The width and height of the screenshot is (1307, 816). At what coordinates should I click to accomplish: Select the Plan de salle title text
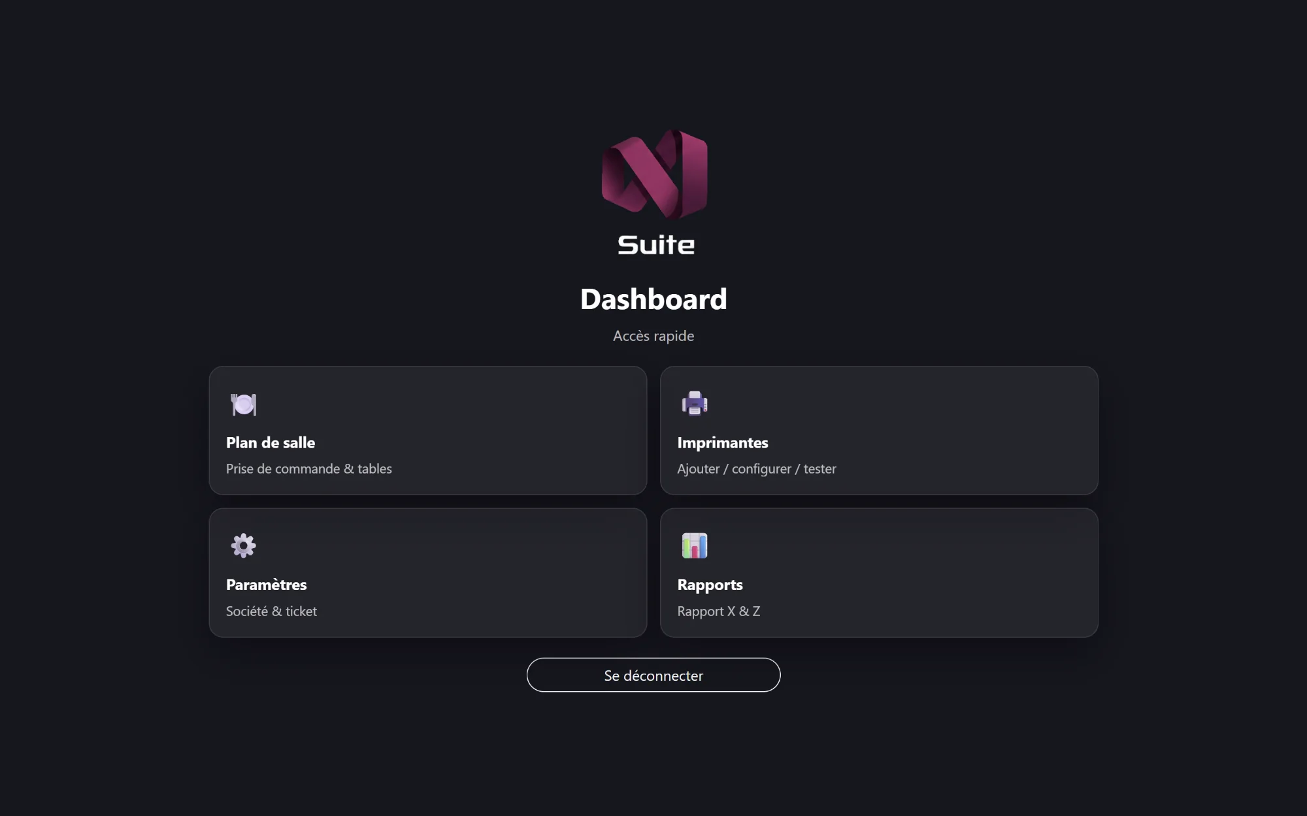(270, 442)
